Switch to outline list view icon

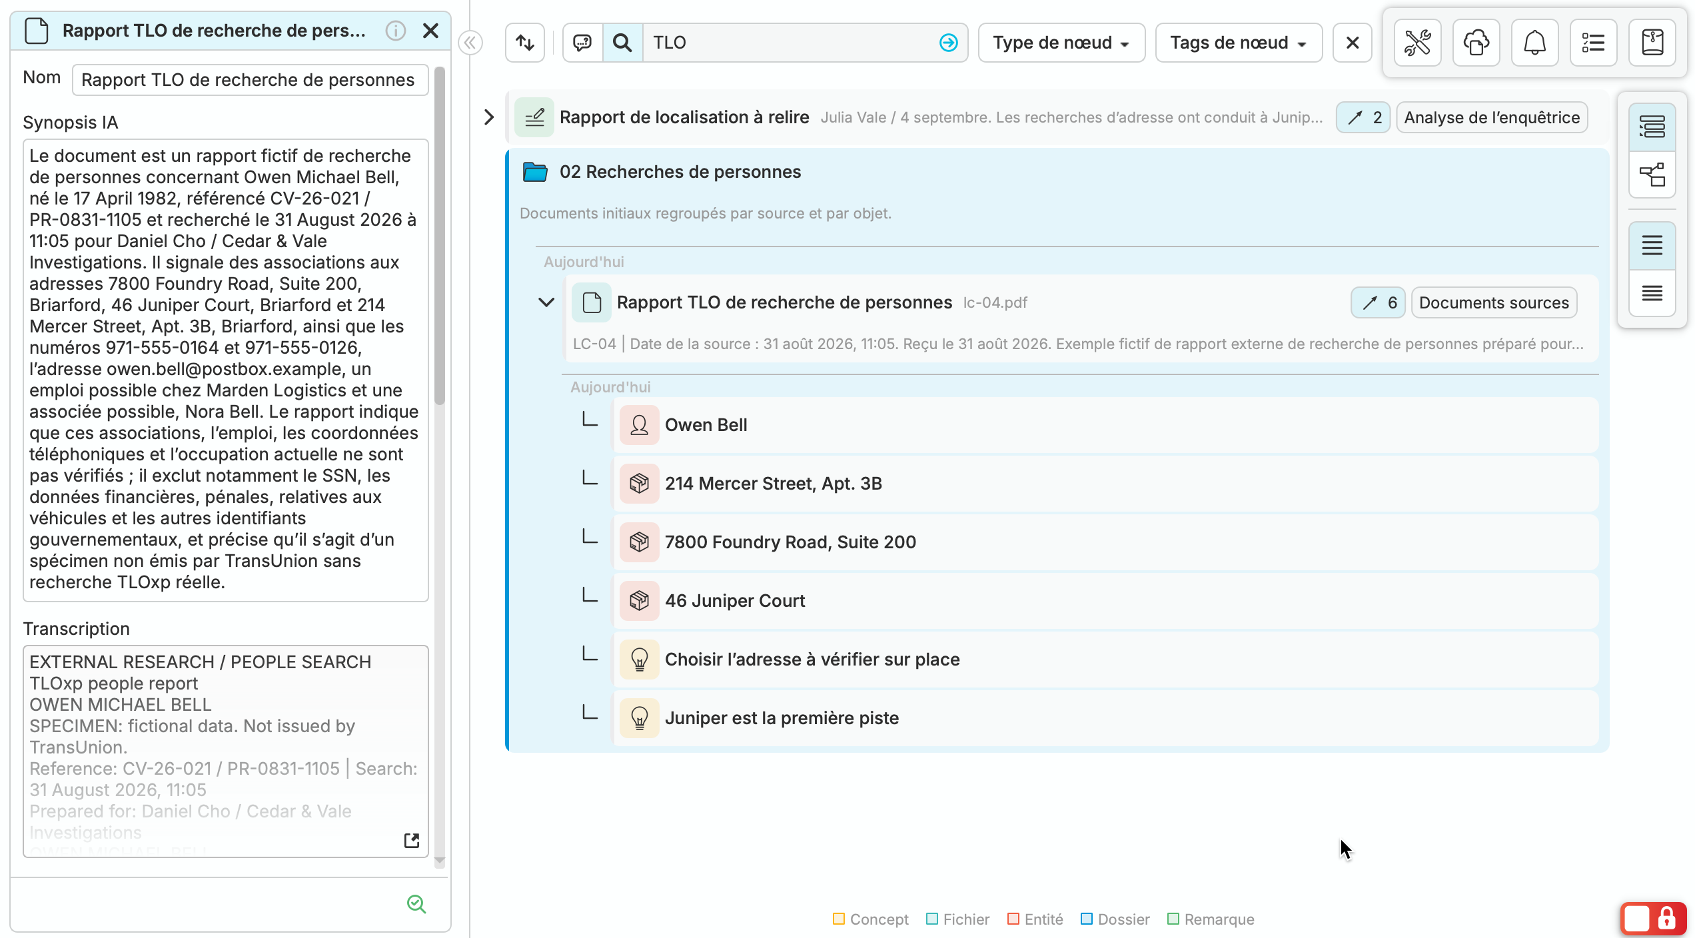[1652, 127]
